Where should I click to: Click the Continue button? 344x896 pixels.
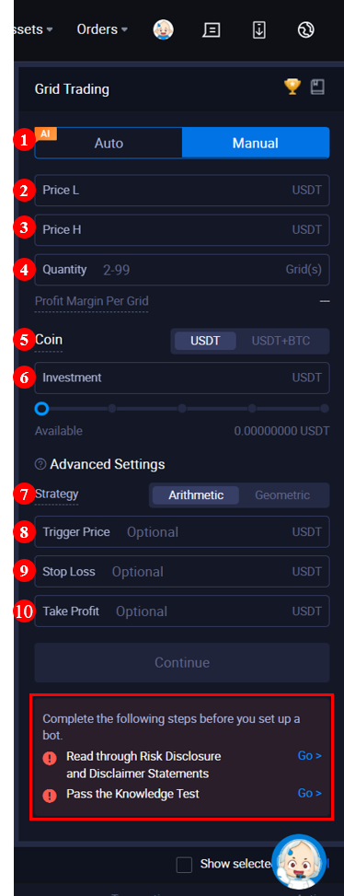coord(182,663)
